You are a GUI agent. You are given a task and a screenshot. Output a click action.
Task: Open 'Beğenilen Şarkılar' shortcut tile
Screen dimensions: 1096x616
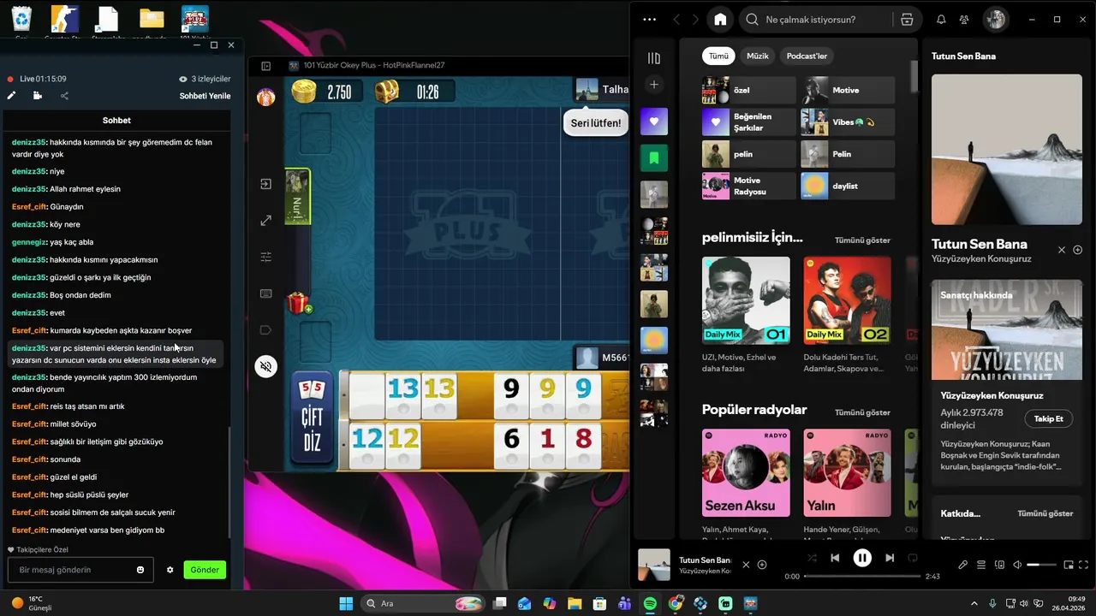[x=749, y=121]
